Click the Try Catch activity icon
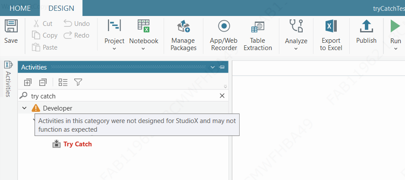Image resolution: width=405 pixels, height=180 pixels. pos(56,144)
